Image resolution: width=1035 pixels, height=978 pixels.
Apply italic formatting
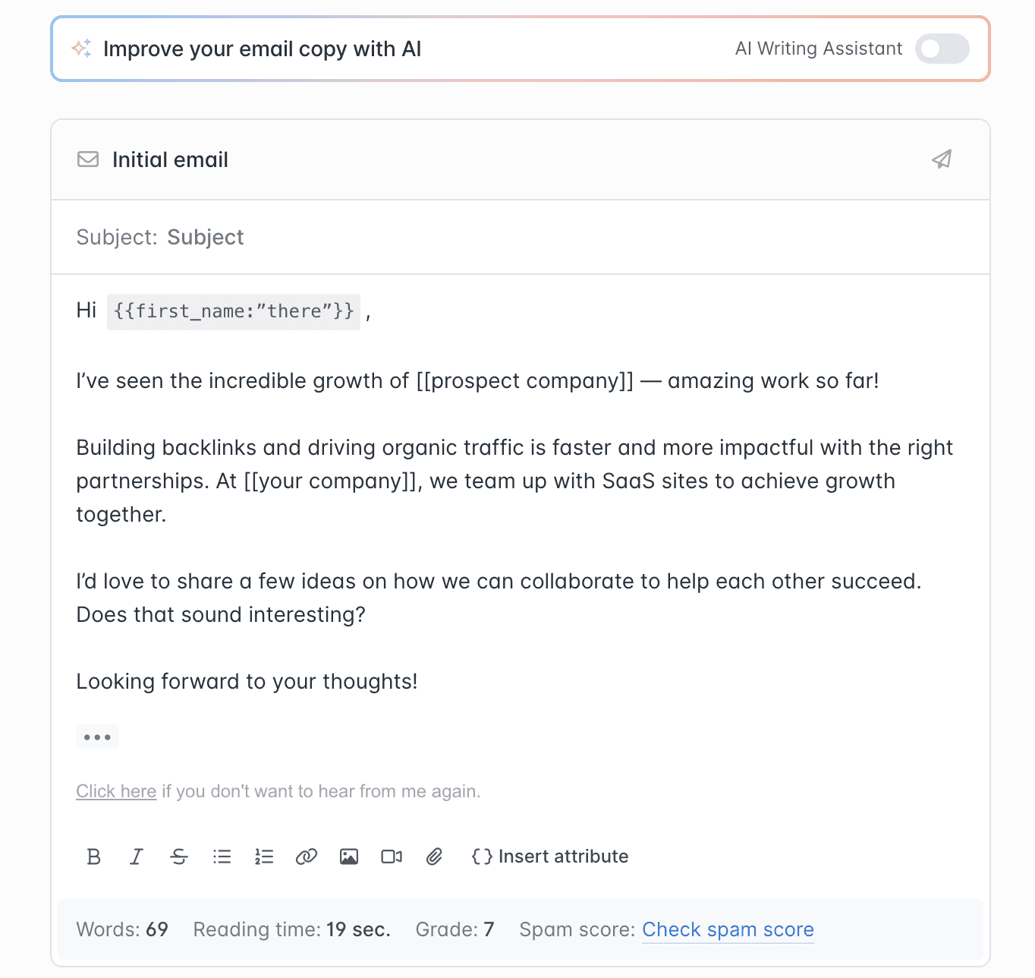click(137, 857)
